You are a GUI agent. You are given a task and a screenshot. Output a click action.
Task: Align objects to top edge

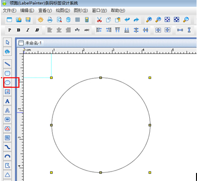pyautogui.click(x=118, y=30)
